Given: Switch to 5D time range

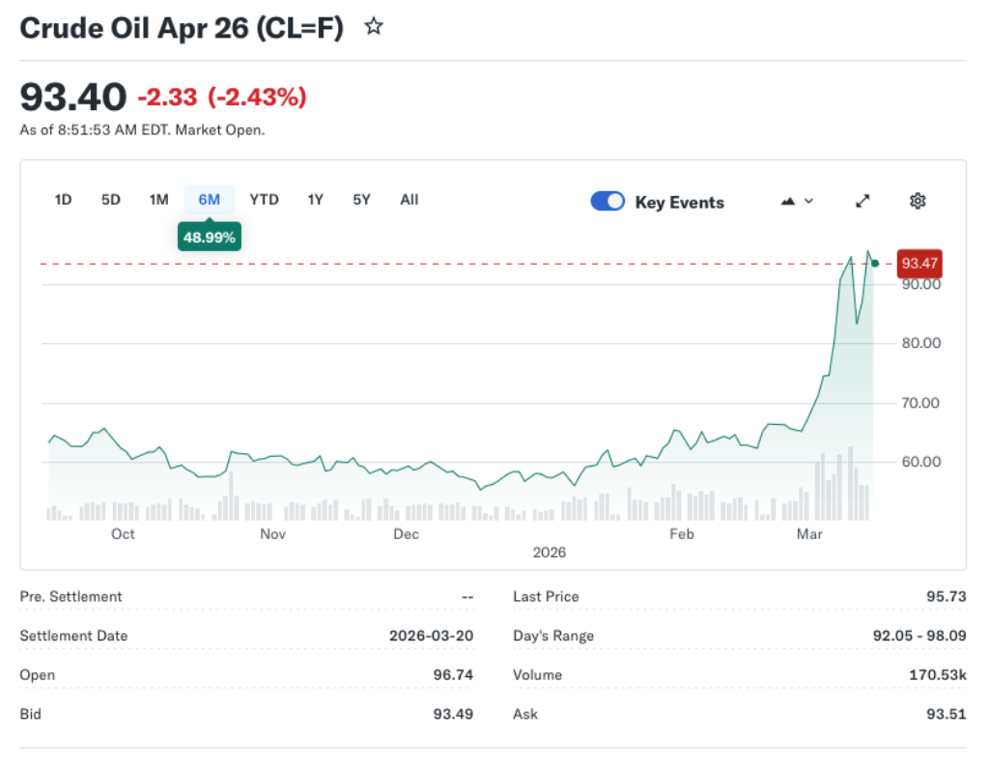Looking at the screenshot, I should (x=111, y=200).
